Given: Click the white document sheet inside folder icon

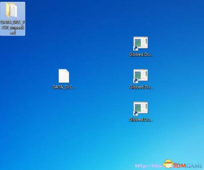Looking at the screenshot, I should coord(14,11).
